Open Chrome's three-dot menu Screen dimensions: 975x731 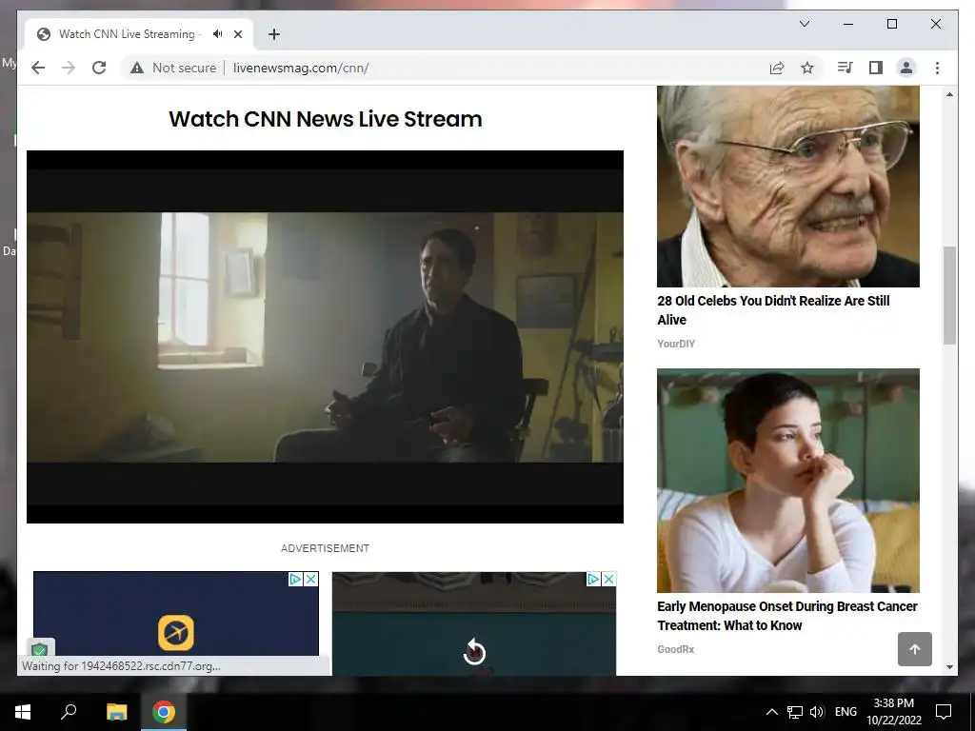937,68
